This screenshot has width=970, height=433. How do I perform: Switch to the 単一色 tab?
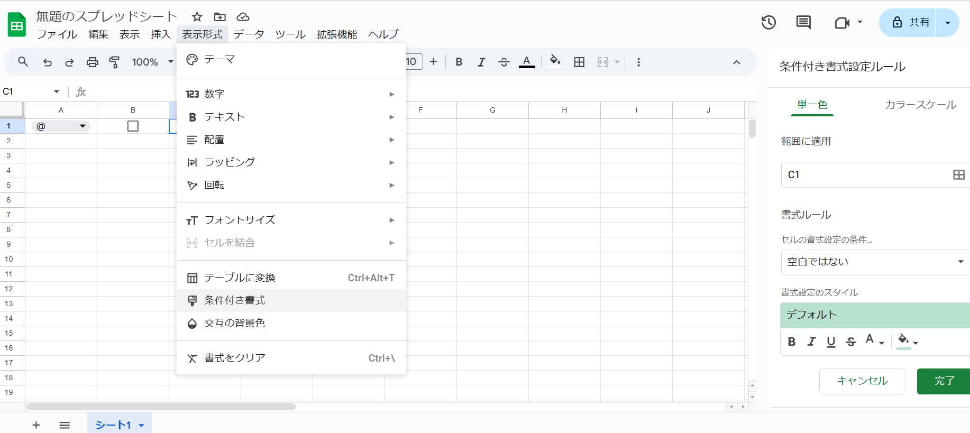[x=812, y=105]
